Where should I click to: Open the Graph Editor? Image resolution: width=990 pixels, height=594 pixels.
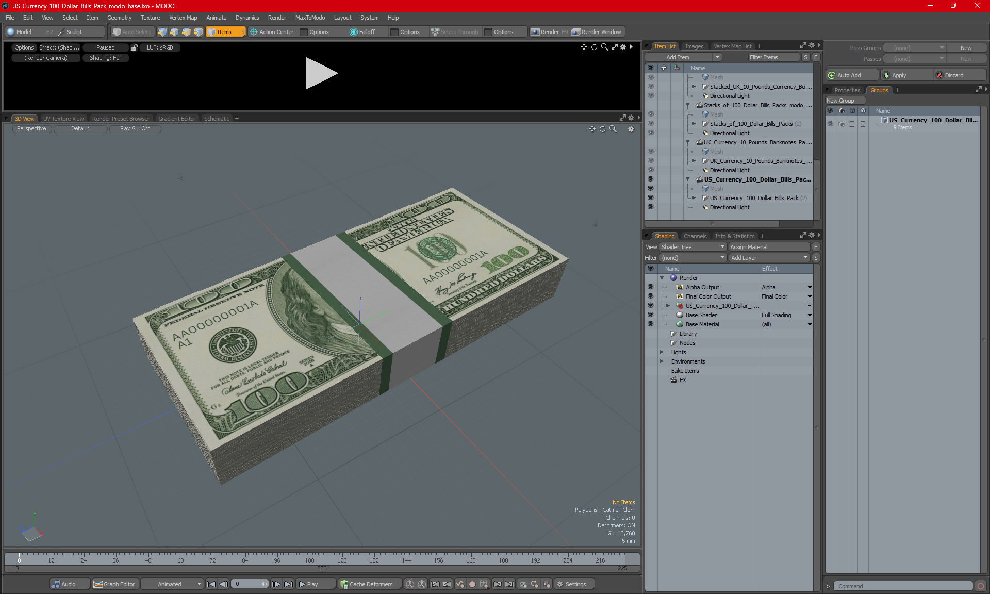[x=114, y=584]
